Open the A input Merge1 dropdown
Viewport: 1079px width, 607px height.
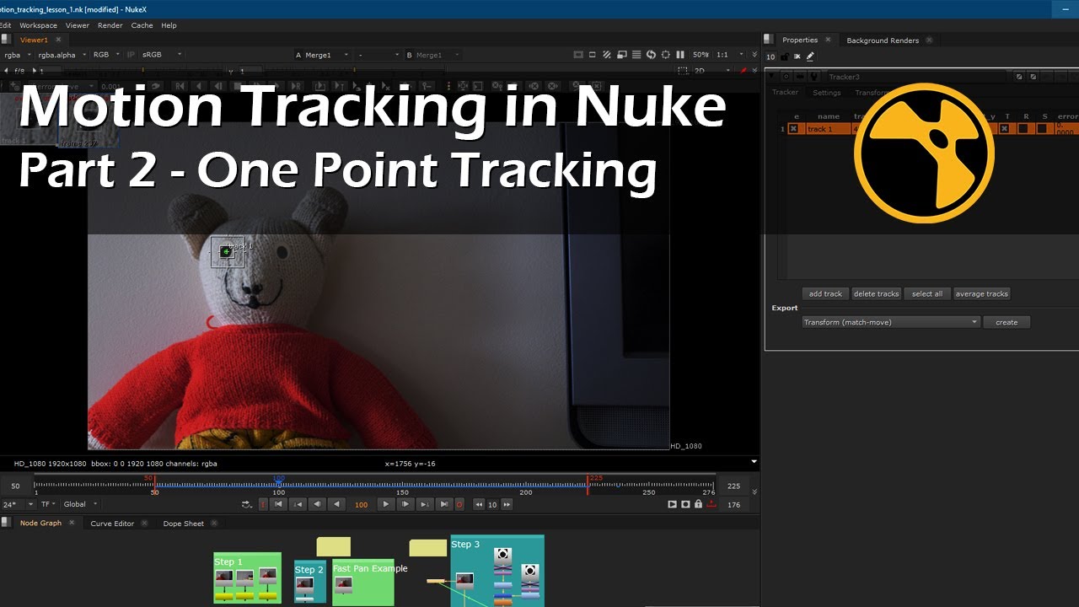[x=323, y=55]
